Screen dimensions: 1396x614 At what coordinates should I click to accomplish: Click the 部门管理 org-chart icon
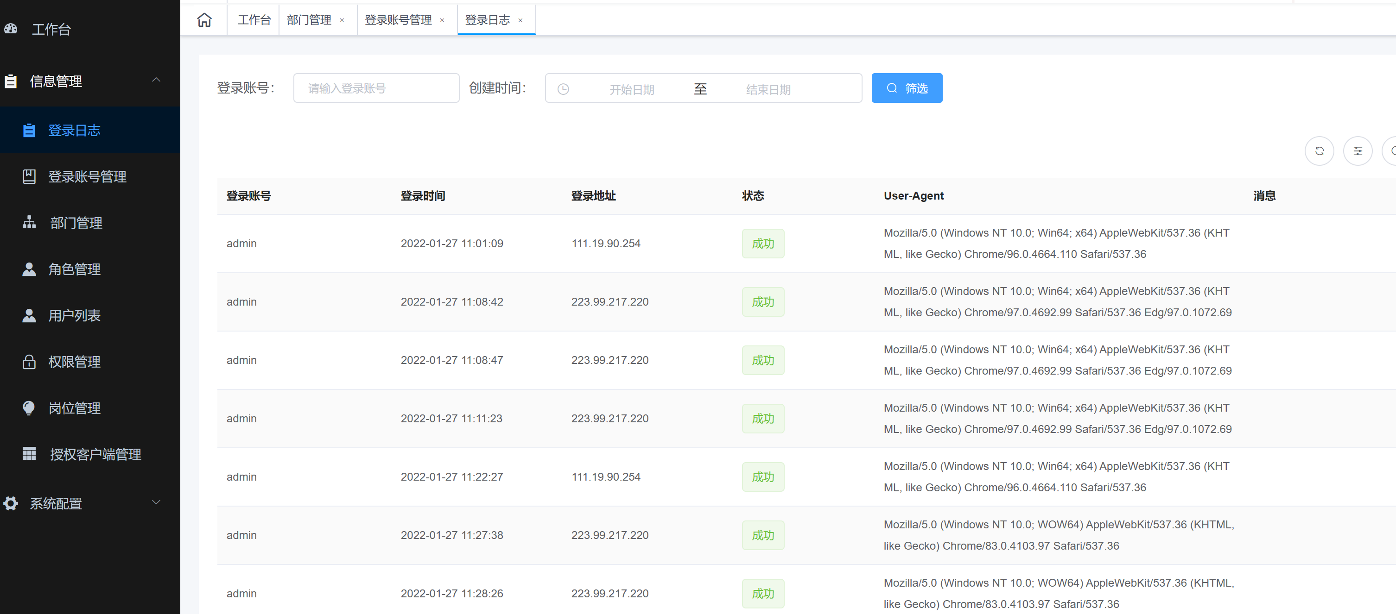point(29,223)
